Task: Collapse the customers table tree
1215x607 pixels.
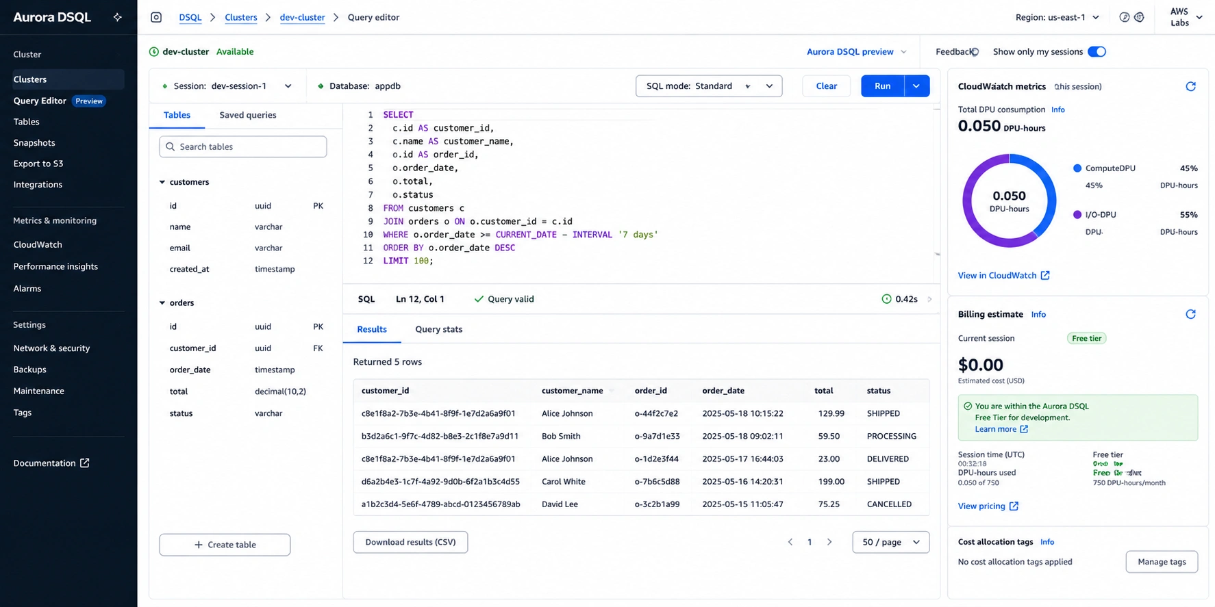Action: click(162, 182)
